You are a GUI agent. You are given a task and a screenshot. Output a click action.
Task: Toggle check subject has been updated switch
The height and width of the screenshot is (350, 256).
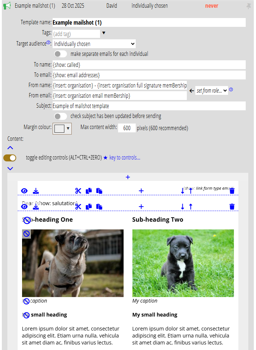[x=60, y=116]
